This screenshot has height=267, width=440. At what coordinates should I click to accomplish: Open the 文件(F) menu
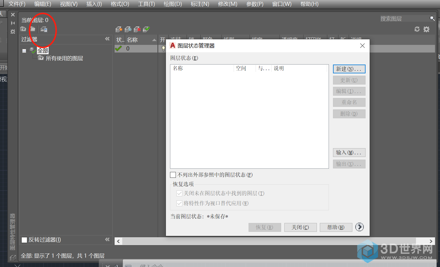coord(17,4)
